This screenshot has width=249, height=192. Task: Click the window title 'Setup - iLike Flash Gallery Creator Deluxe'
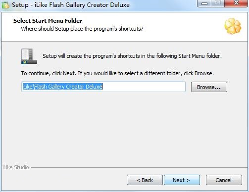point(71,5)
